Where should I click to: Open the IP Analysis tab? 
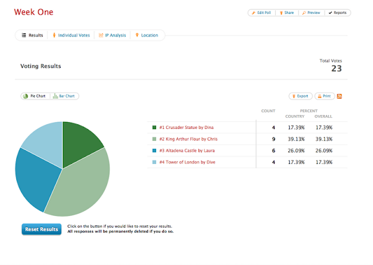(112, 35)
